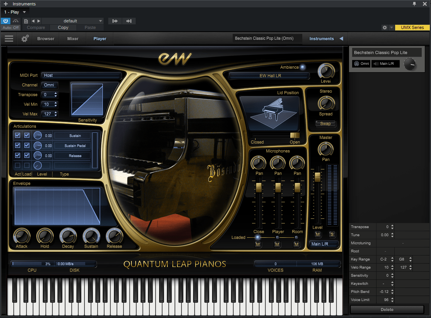The image size is (431, 318).
Task: Uncheck Active box for Sustain articulation
Action: (17, 135)
